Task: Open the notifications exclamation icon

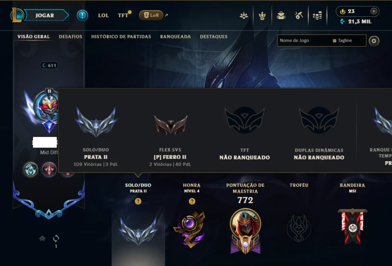Action: (82, 15)
